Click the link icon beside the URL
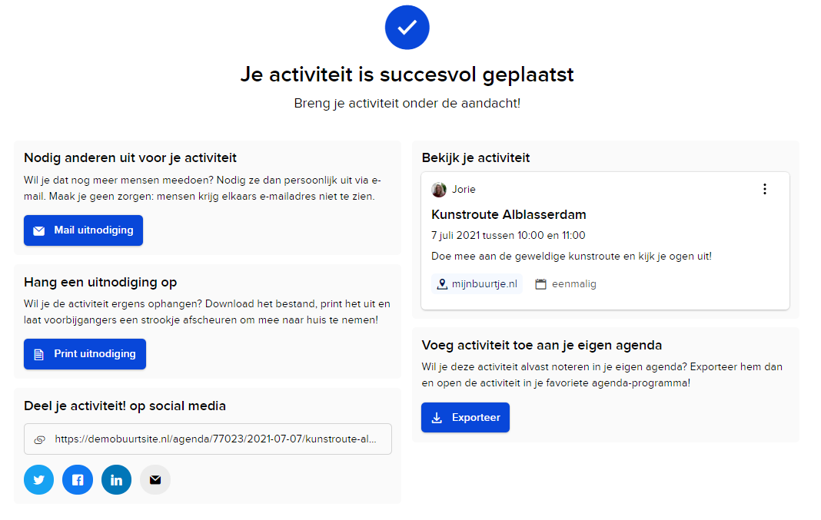The width and height of the screenshot is (821, 520). 40,439
